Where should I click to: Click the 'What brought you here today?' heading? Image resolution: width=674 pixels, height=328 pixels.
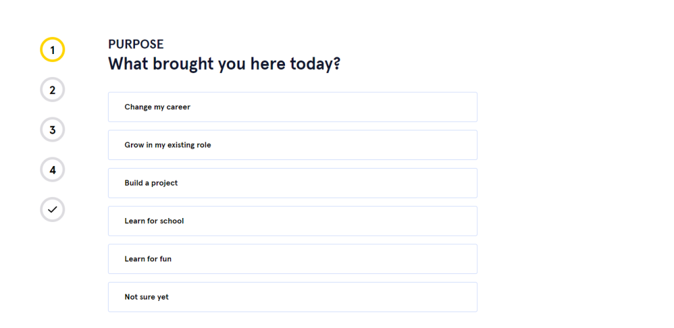[224, 64]
